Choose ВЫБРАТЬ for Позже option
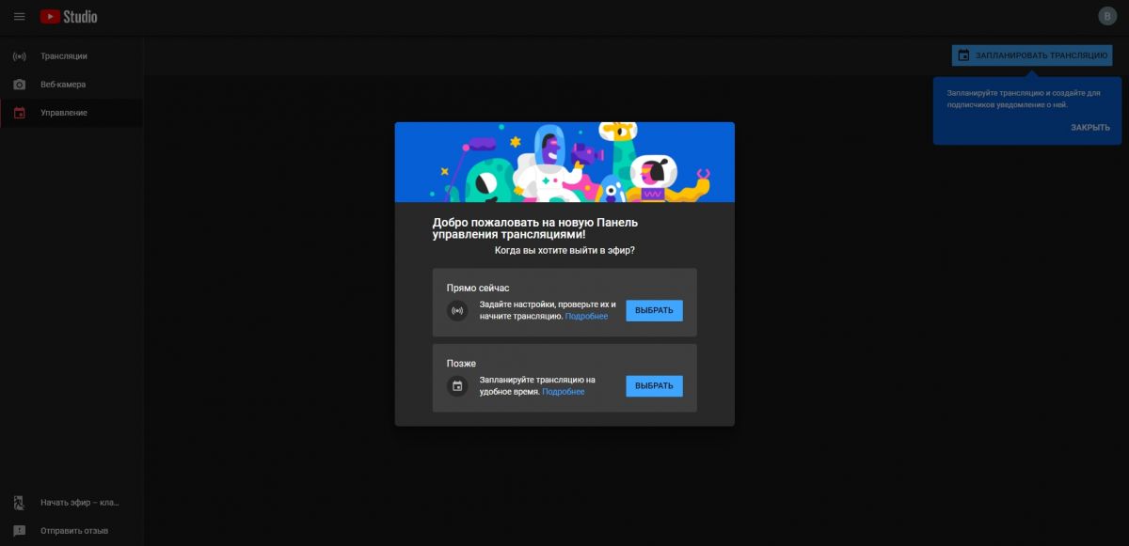 [x=654, y=386]
